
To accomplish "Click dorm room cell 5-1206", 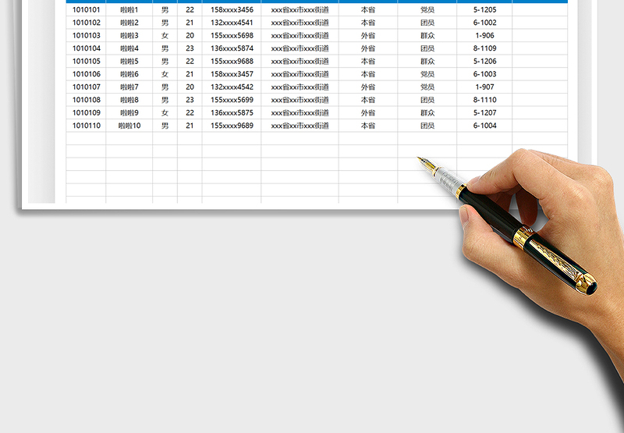I will click(484, 62).
